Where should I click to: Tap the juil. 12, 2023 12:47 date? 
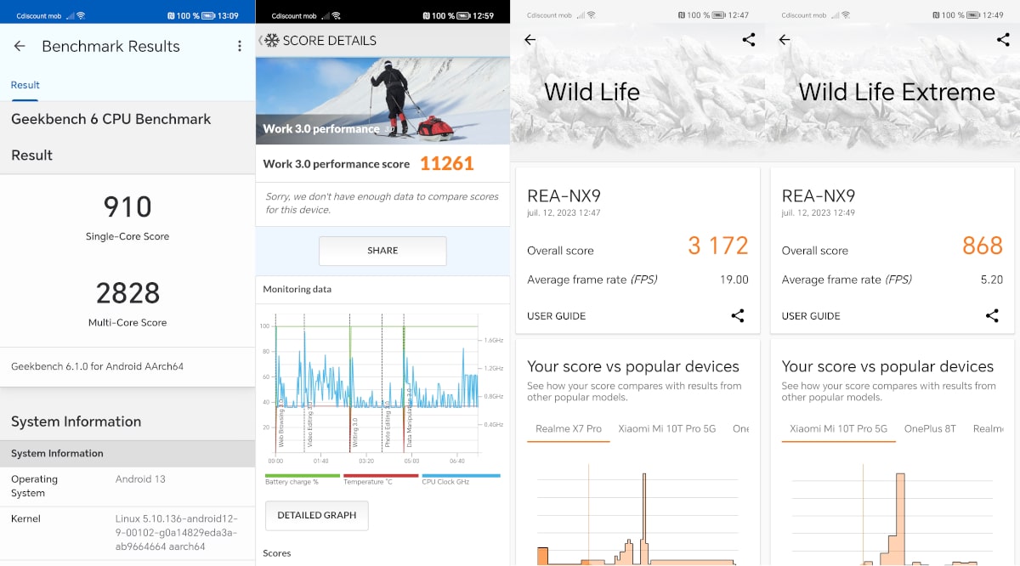coord(564,212)
